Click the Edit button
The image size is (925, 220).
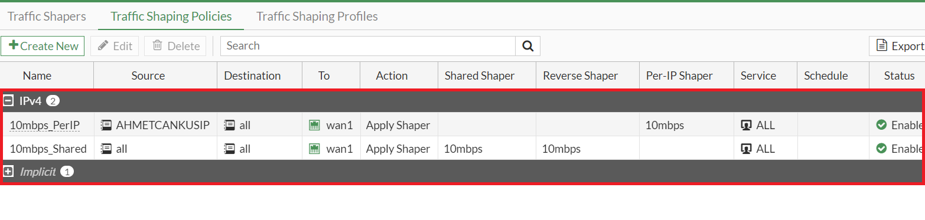[x=115, y=46]
